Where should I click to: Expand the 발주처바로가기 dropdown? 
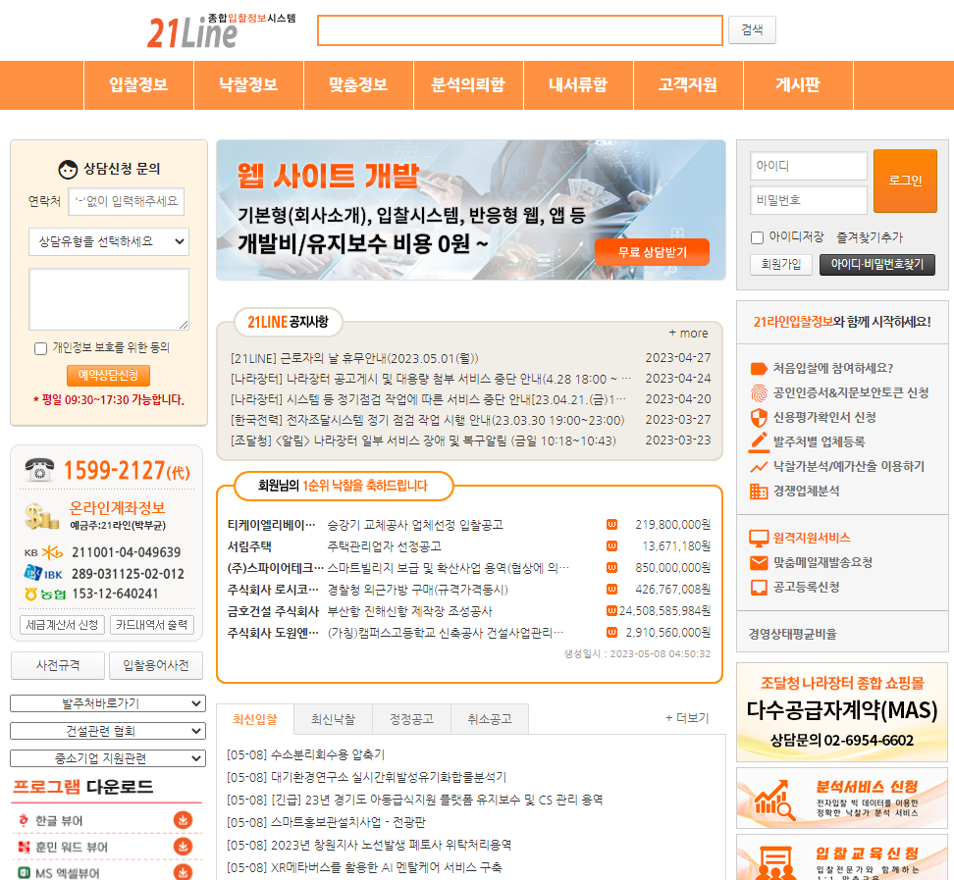pos(108,703)
